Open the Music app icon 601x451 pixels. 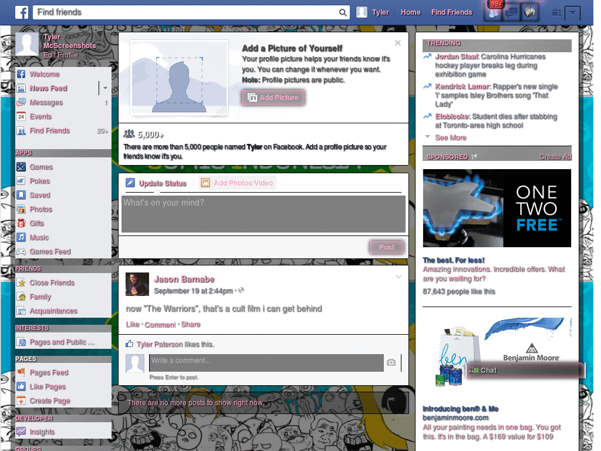click(x=21, y=237)
